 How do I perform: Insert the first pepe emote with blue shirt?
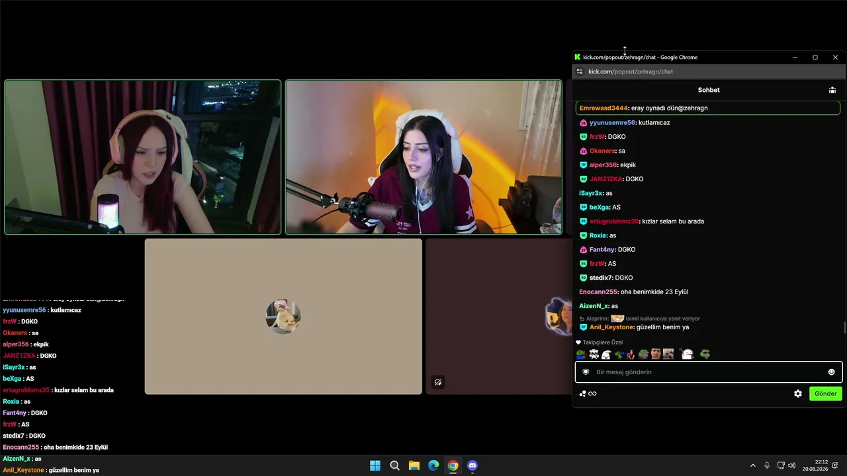(x=580, y=354)
